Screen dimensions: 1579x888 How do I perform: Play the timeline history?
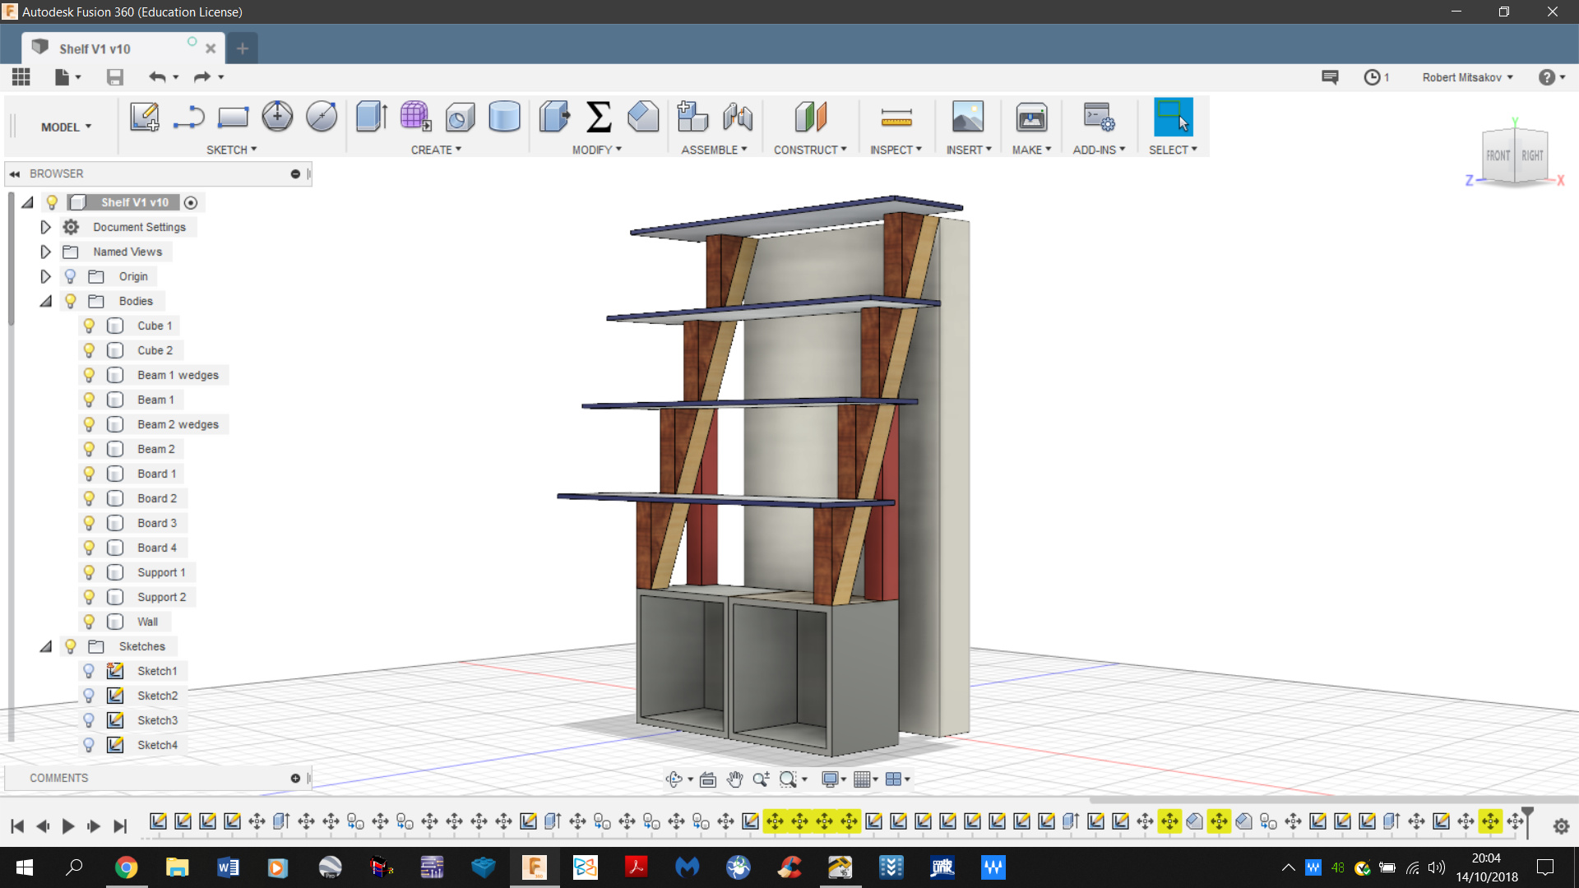pos(68,826)
